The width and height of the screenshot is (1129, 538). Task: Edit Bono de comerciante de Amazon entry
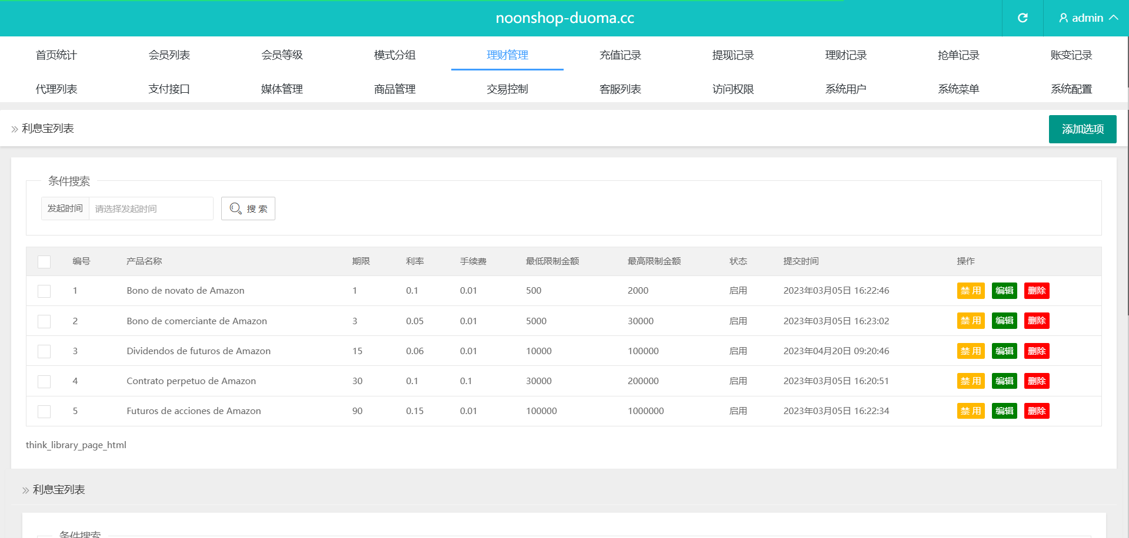coord(1004,321)
